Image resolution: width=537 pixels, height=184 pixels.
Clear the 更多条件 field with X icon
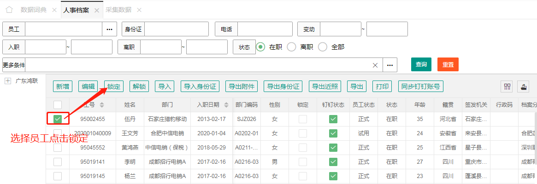pos(375,65)
